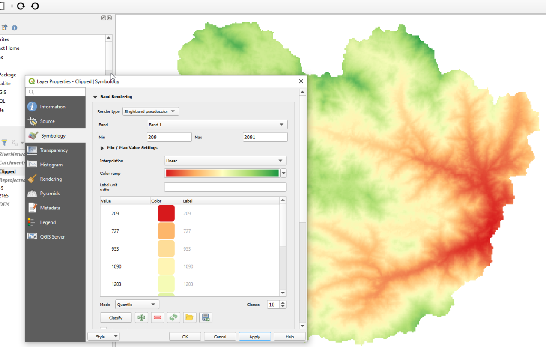Click the clockwise rotate arrow in toolbar
Viewport: 546px width, 347px height.
click(21, 6)
